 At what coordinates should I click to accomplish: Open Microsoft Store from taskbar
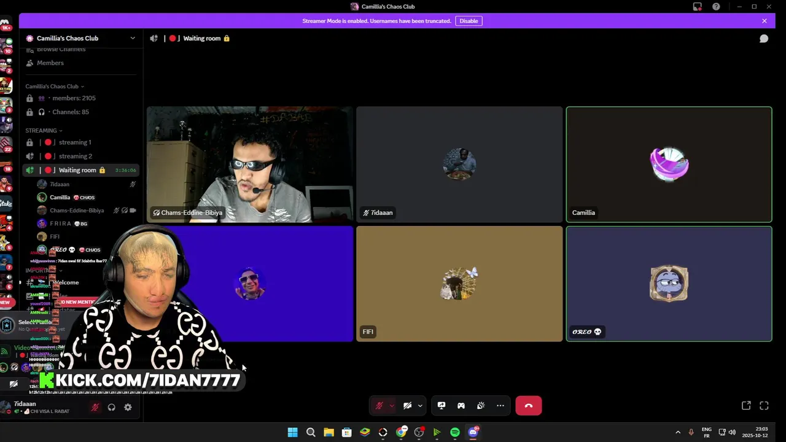[347, 432]
